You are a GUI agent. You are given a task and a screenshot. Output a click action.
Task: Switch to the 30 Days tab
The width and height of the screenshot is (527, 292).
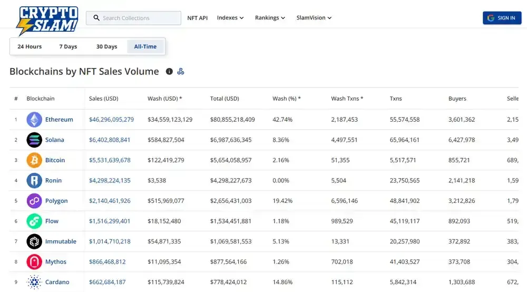pyautogui.click(x=106, y=46)
